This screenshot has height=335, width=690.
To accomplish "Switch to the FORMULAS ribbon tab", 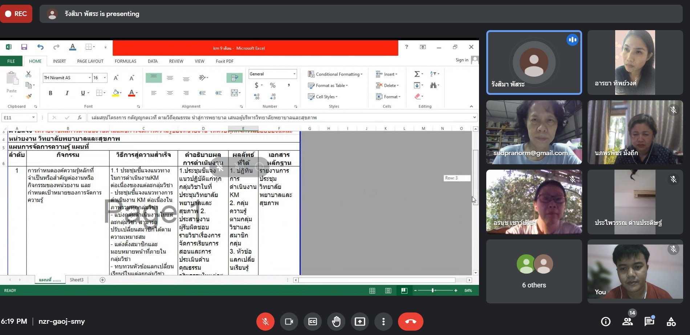I will point(125,61).
